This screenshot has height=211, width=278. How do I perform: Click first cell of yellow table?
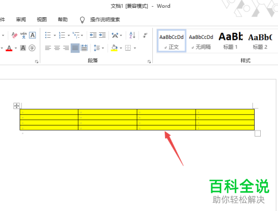49,112
